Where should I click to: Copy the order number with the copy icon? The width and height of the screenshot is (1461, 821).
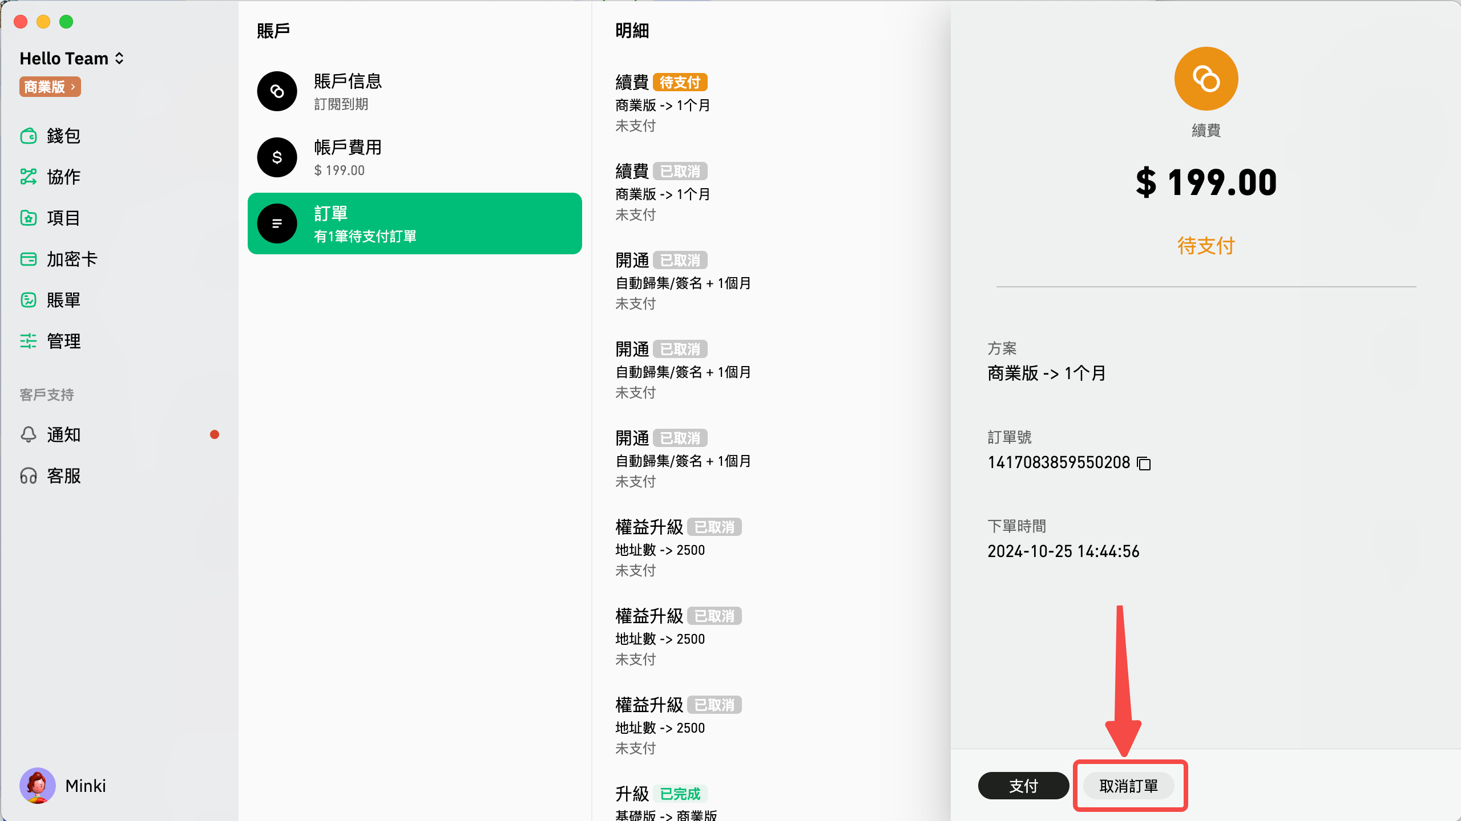pos(1144,463)
